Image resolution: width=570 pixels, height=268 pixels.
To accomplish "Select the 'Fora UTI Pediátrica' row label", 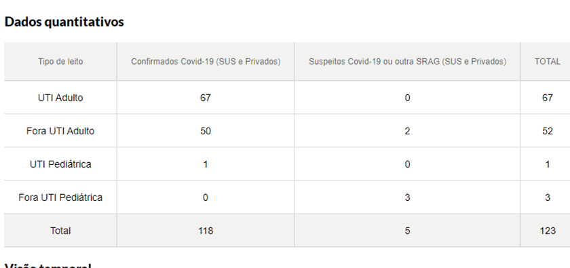I will click(x=60, y=197).
